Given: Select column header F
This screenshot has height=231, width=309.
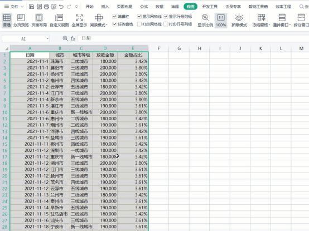Looking at the screenshot, I should click(x=158, y=48).
